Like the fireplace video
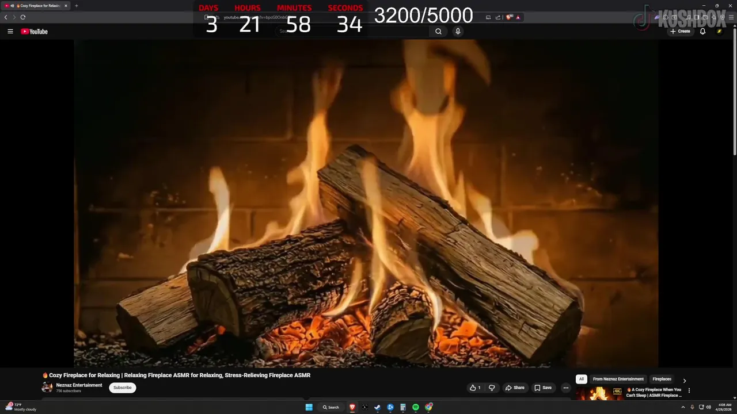The height and width of the screenshot is (414, 737). 475,388
